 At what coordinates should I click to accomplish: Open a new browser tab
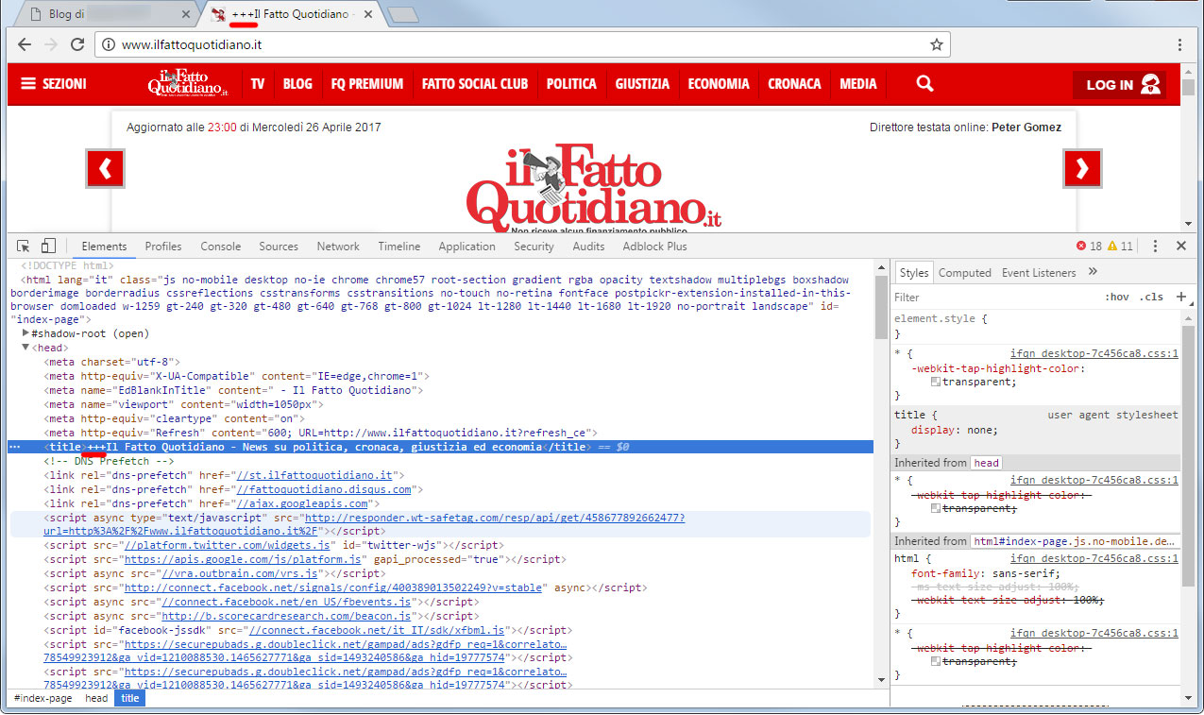click(x=403, y=15)
